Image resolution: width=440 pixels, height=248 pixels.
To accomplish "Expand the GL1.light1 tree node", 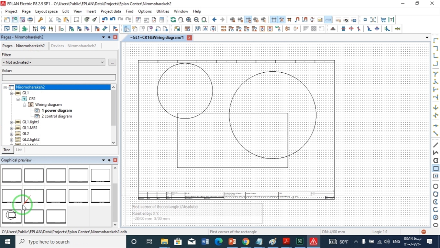I will pyautogui.click(x=12, y=122).
